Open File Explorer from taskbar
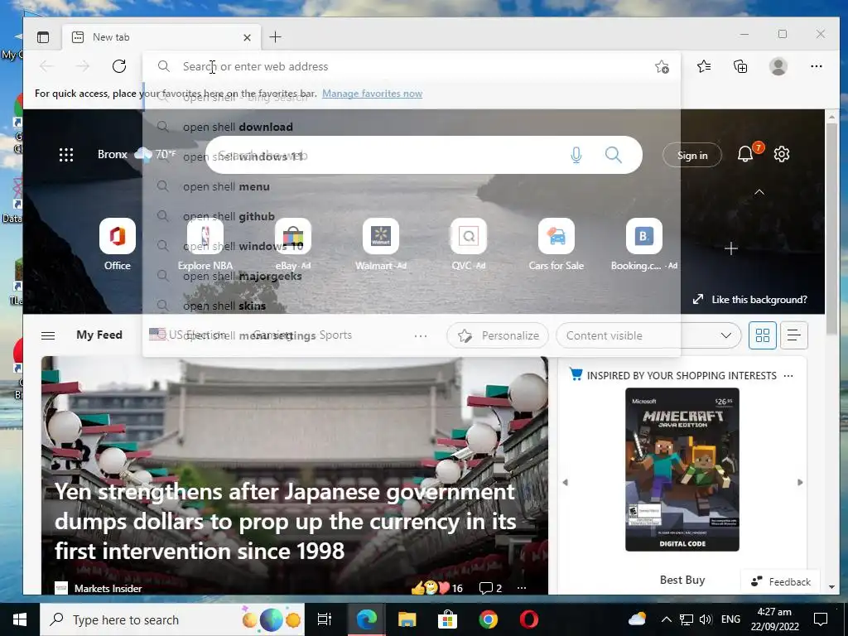Image resolution: width=848 pixels, height=636 pixels. pos(407,619)
